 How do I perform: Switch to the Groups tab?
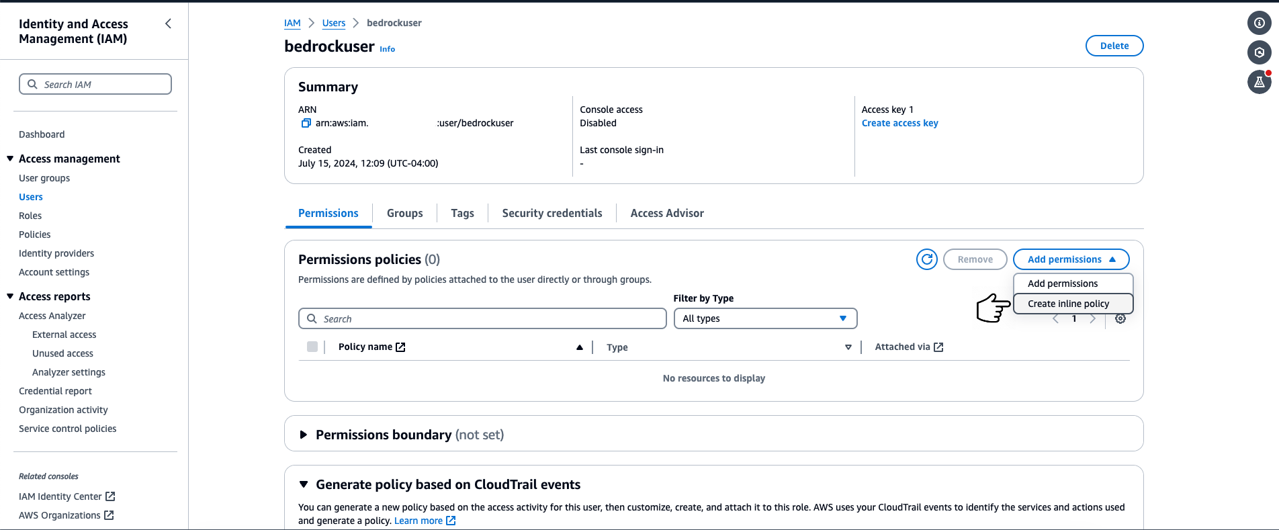(405, 213)
